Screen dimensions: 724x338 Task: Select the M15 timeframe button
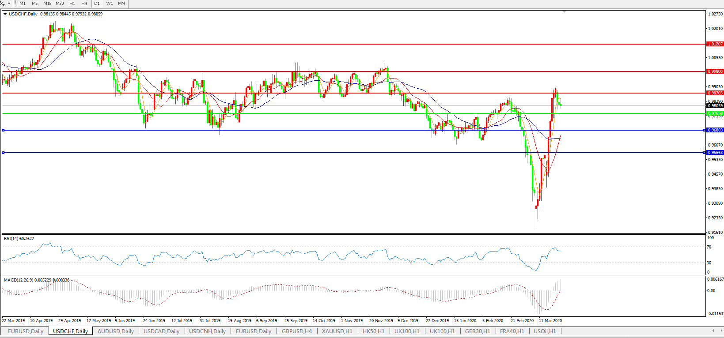click(x=47, y=4)
